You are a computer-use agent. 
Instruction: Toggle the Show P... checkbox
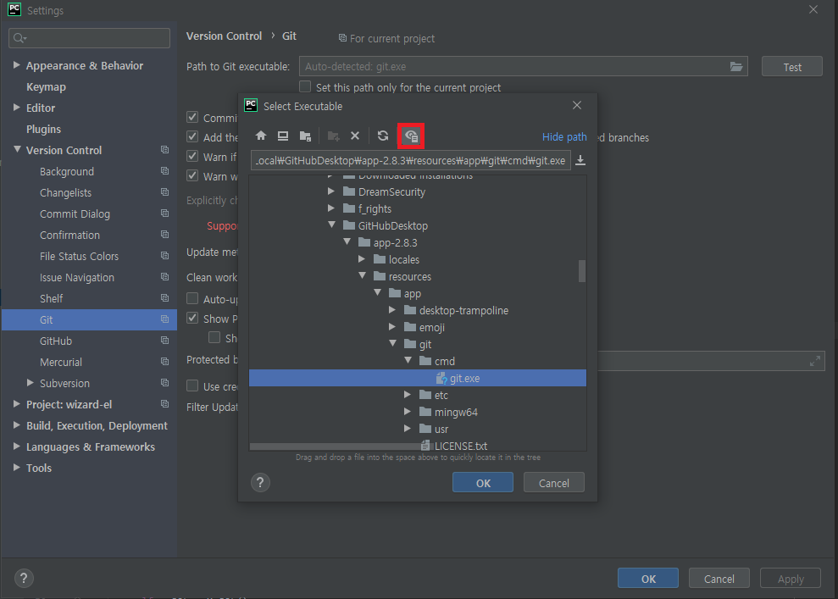click(192, 318)
